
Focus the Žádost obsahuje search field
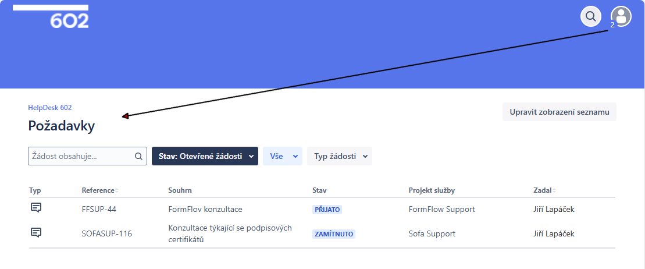80,156
